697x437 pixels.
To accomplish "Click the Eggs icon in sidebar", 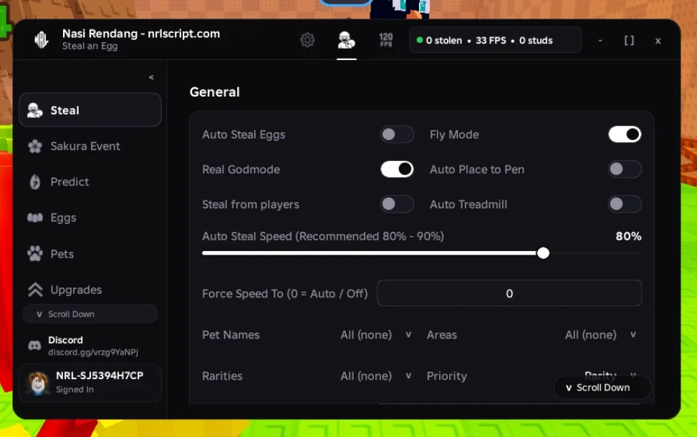I will [x=35, y=217].
